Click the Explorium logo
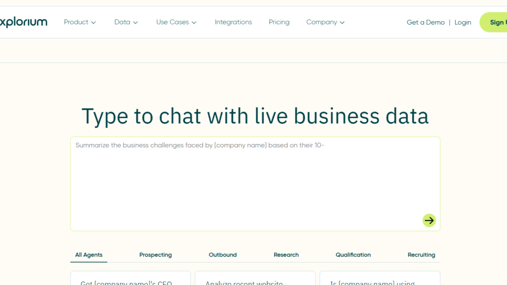The height and width of the screenshot is (285, 507). [x=23, y=22]
